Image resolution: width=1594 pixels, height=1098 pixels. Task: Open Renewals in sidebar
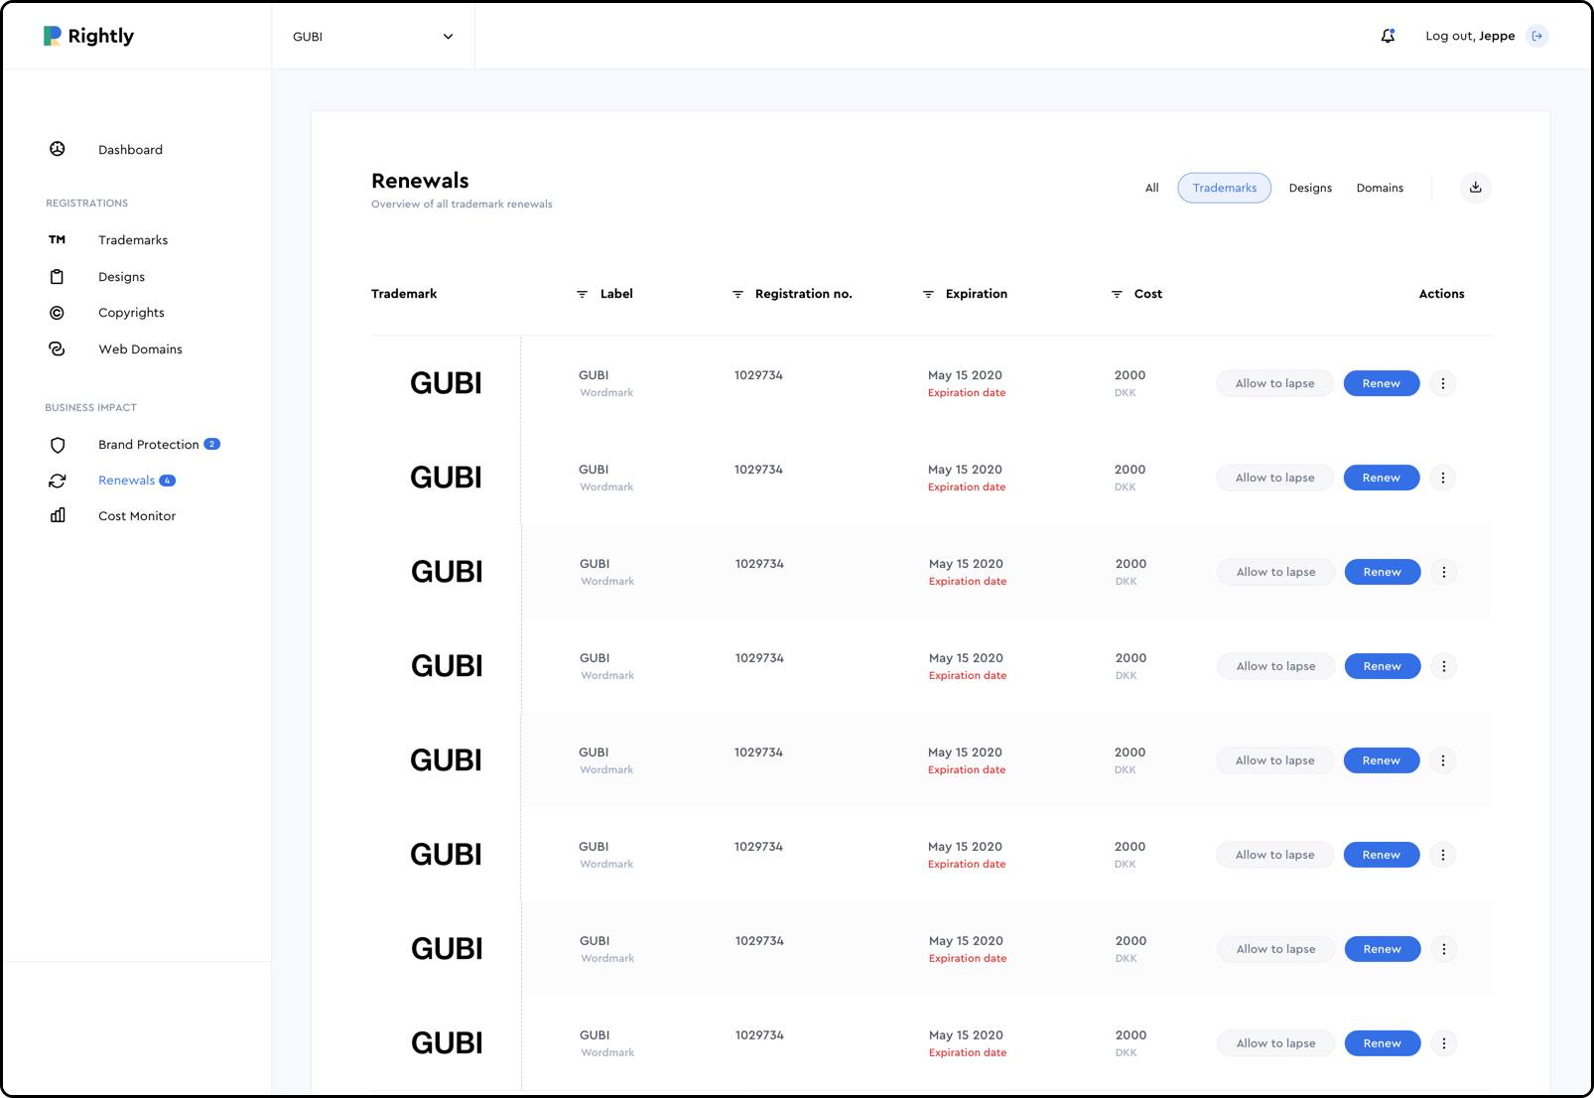[126, 480]
